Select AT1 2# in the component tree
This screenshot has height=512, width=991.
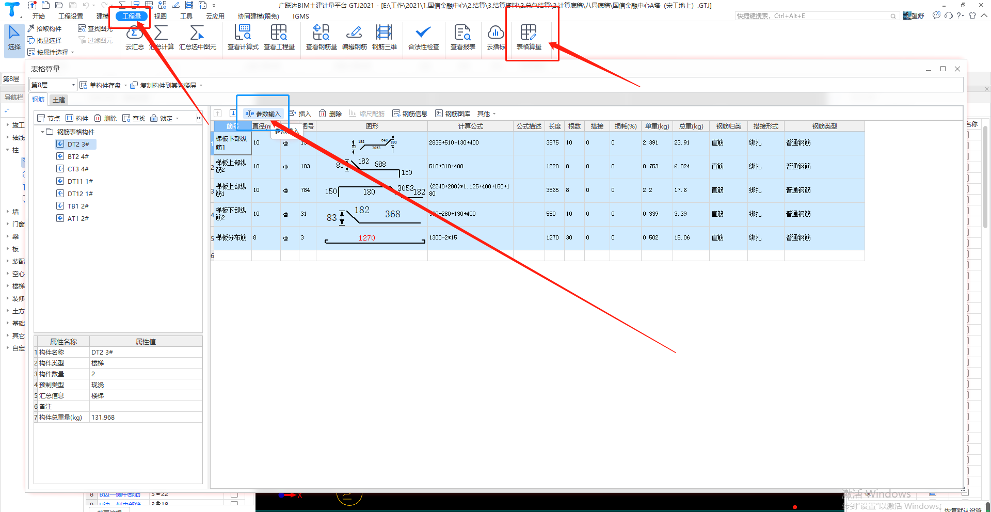pos(78,218)
